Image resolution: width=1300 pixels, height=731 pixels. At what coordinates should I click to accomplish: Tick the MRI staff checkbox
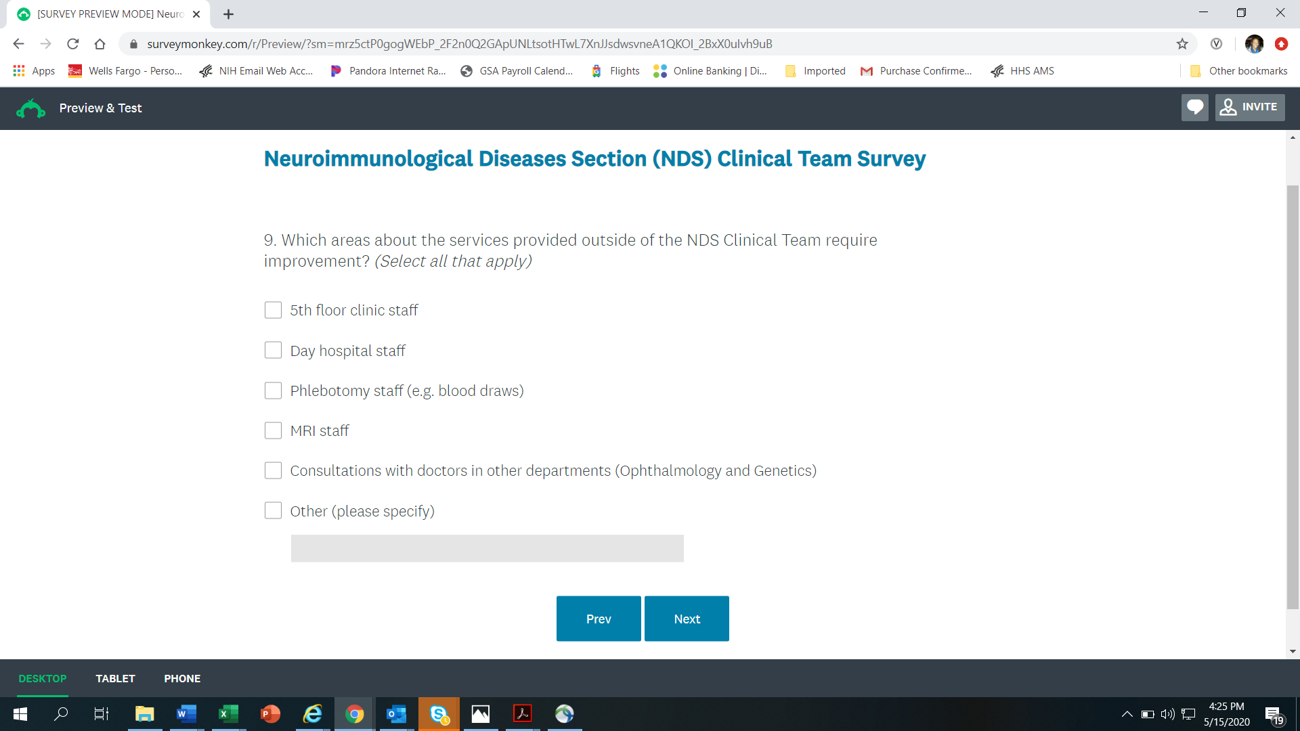pyautogui.click(x=273, y=430)
